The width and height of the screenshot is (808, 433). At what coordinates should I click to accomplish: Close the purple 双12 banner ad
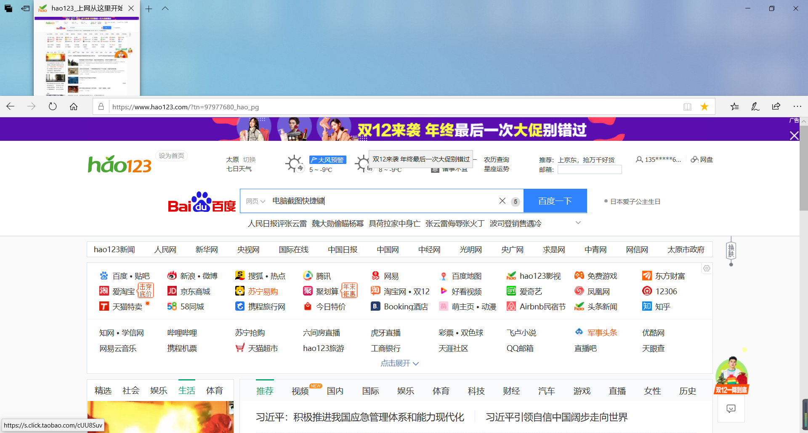point(794,135)
